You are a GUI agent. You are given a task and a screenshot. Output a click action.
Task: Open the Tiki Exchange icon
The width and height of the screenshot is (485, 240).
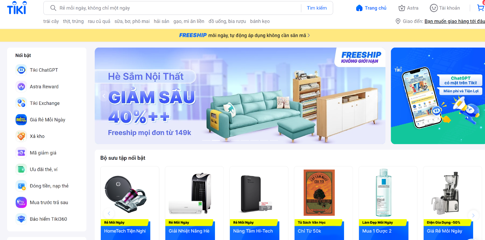[21, 103]
